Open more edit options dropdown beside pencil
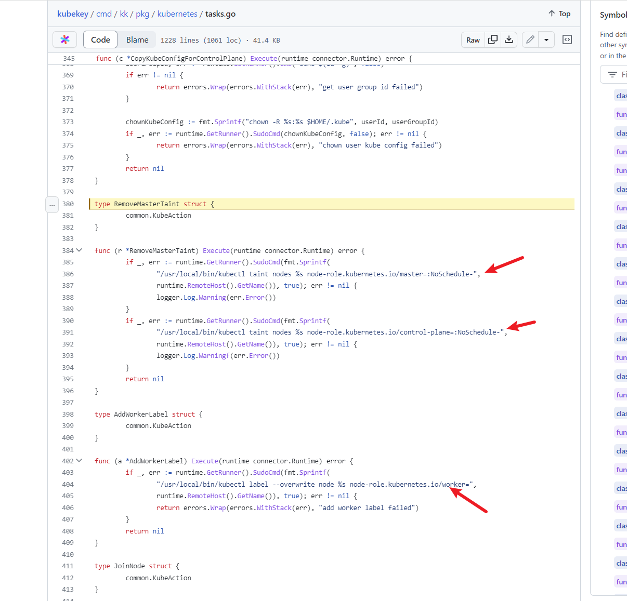 click(546, 39)
